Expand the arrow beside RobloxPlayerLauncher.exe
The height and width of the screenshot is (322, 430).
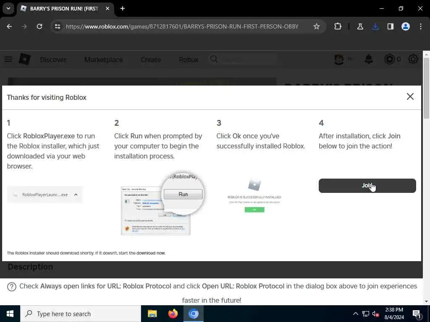click(x=76, y=195)
